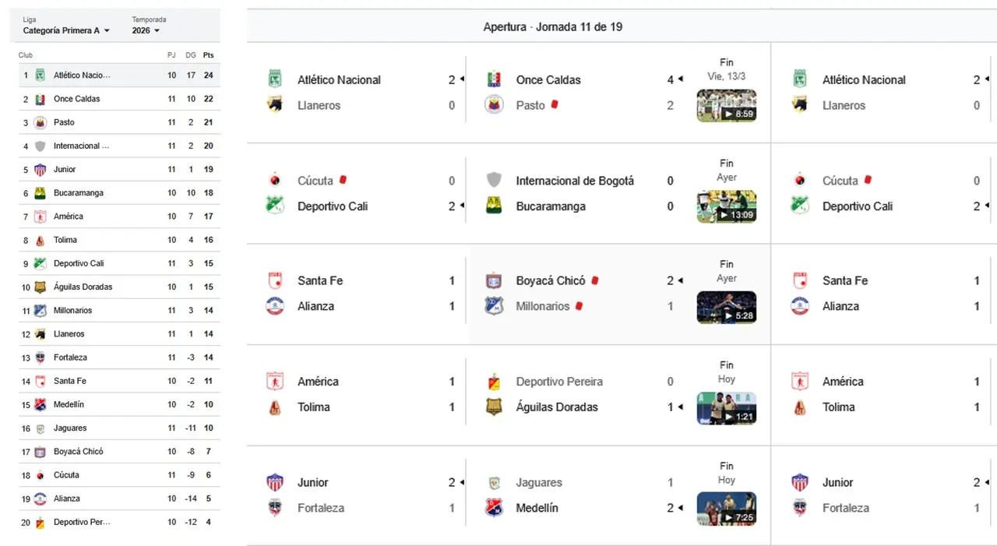Play the 8:59 Once Caldas highlight video
Viewport: 997px width, 546px height.
(726, 106)
